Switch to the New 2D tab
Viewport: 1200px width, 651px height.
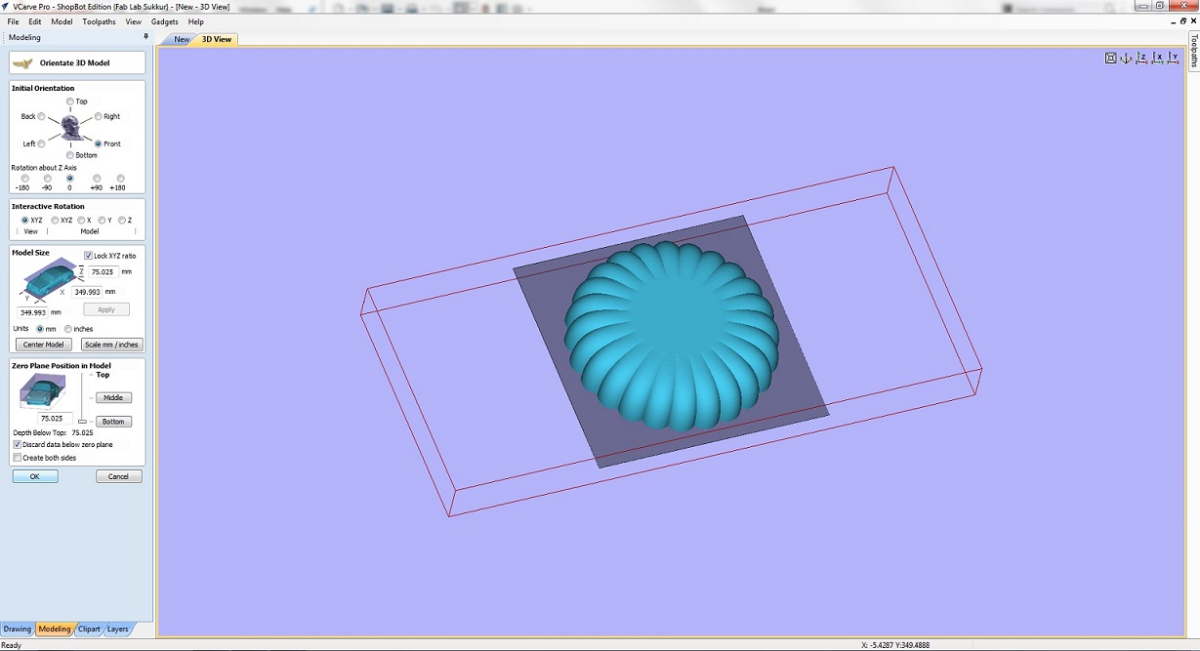coord(182,40)
